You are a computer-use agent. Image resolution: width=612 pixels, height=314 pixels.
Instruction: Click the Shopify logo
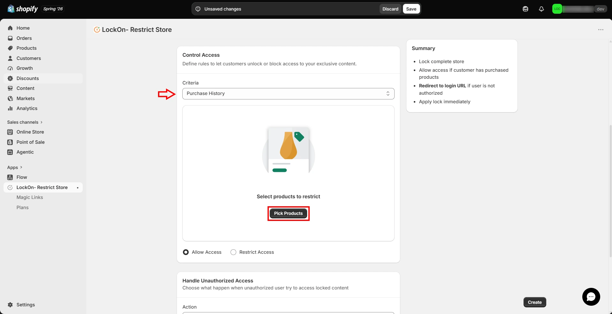pyautogui.click(x=23, y=9)
